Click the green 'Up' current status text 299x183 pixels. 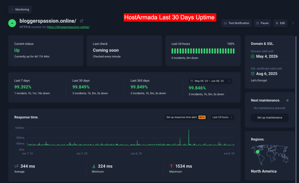click(x=17, y=50)
